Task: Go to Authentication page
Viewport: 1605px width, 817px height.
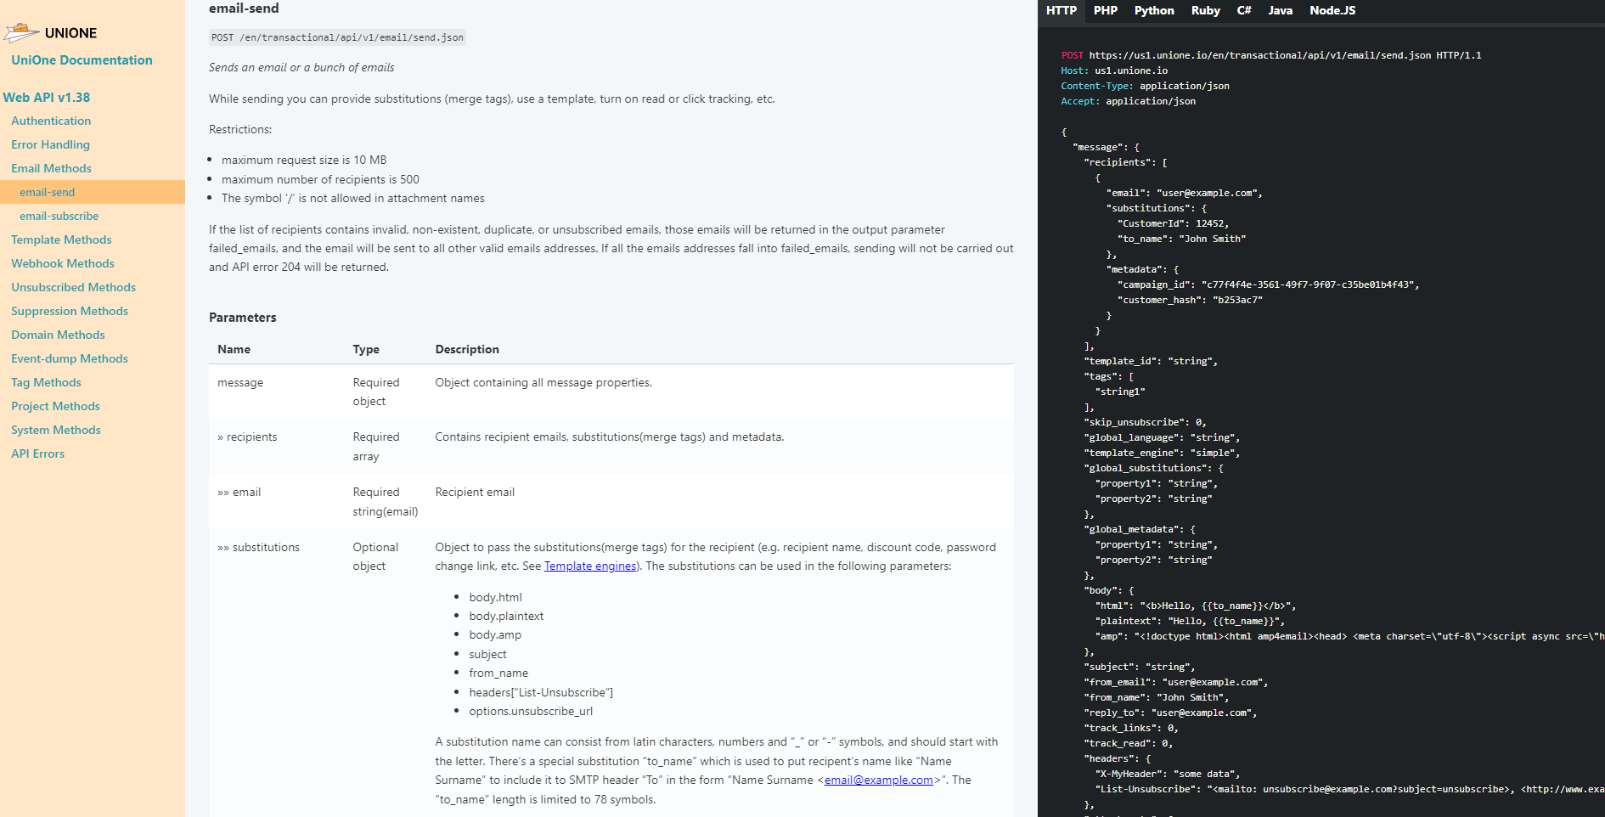Action: point(51,121)
